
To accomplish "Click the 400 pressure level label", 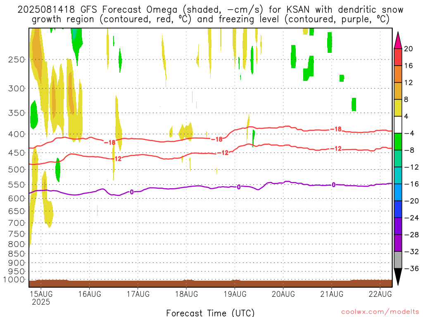I will [x=17, y=134].
